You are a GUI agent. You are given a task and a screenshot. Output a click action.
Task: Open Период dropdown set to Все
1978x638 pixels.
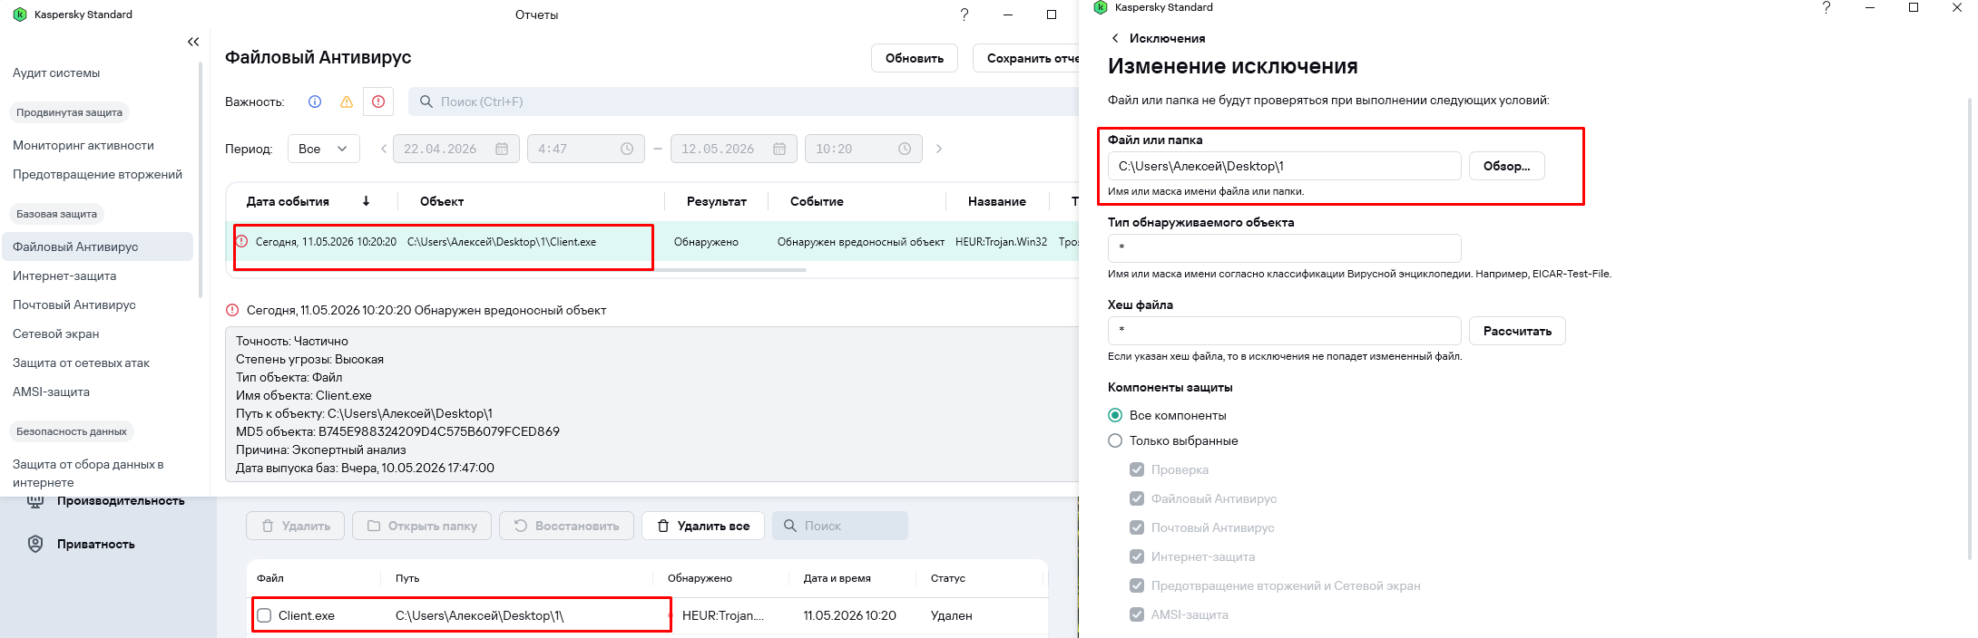point(324,149)
